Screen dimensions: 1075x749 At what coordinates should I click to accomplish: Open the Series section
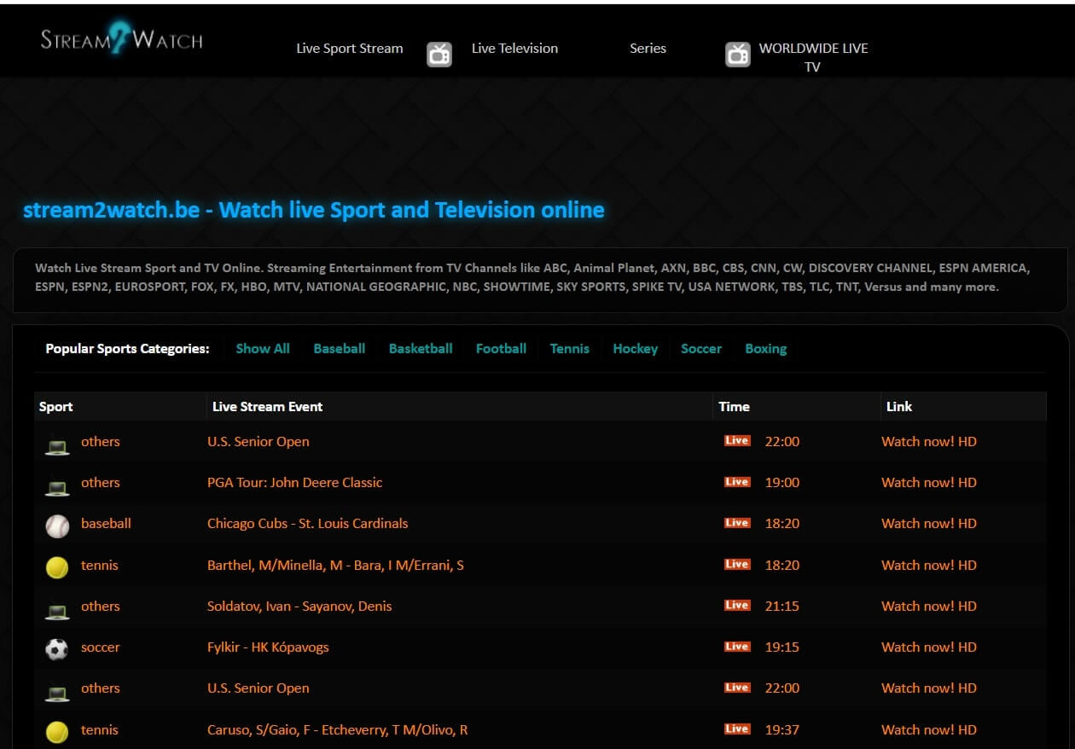[648, 49]
